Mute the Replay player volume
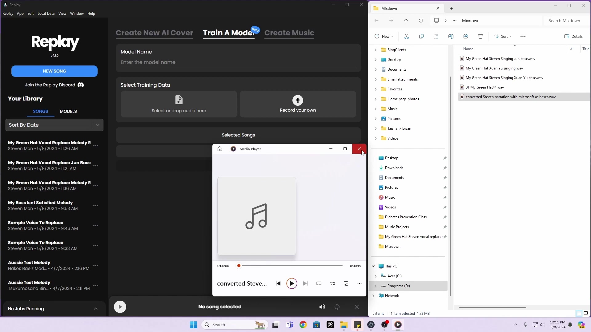 [322, 307]
